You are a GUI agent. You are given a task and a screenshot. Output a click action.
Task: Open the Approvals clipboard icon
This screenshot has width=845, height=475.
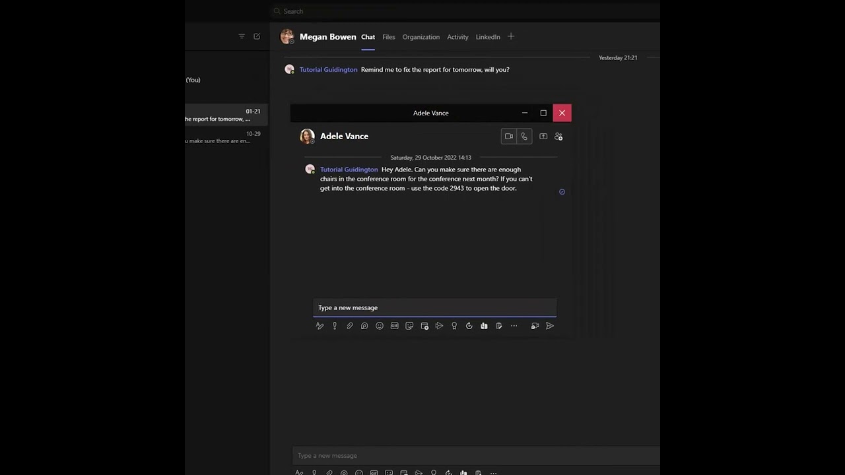[499, 326]
